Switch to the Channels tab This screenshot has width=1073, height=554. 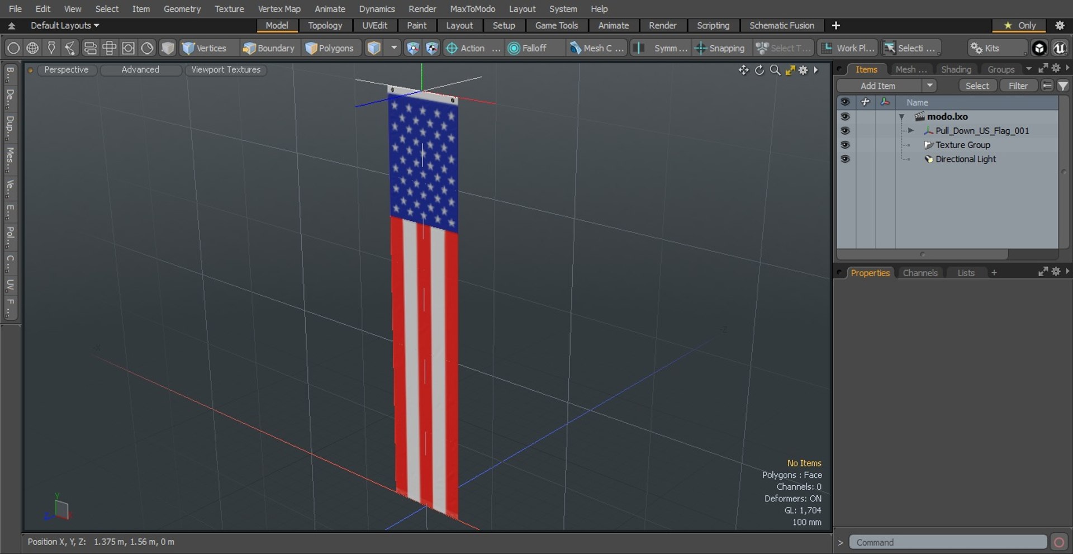(920, 273)
